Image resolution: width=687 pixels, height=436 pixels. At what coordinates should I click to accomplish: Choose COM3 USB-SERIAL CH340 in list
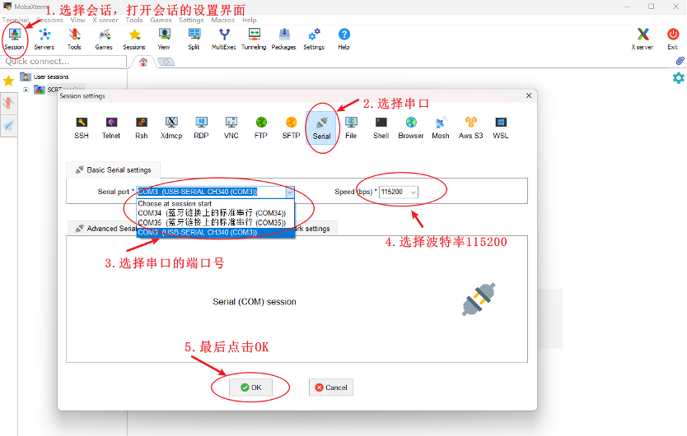[216, 233]
